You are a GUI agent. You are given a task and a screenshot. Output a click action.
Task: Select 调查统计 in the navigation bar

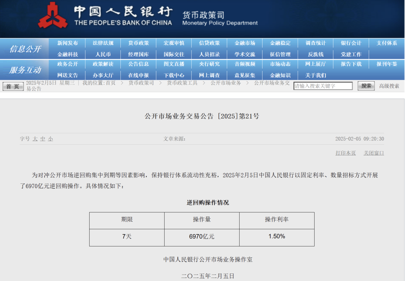(x=315, y=43)
